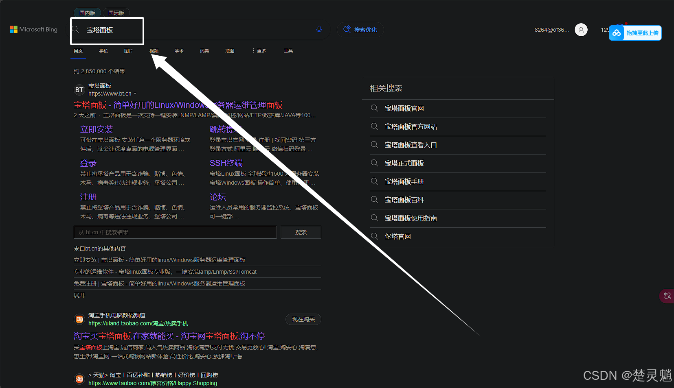This screenshot has height=388, width=674.
Task: Click the 搜索优化 button
Action: [x=360, y=30]
